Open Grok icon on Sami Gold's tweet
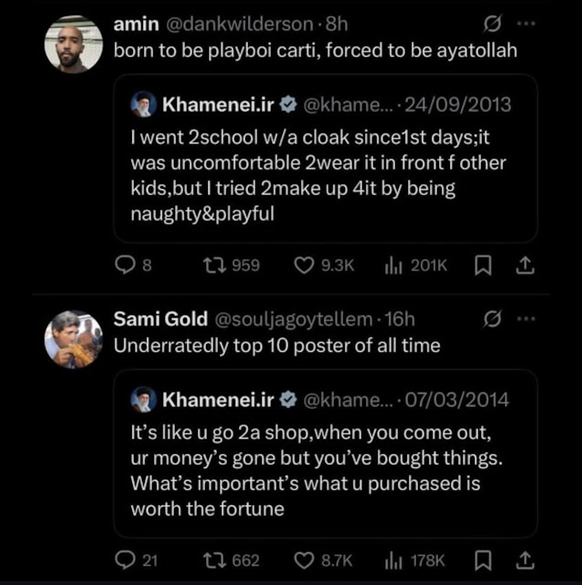Viewport: 582px width, 585px height. pyautogui.click(x=492, y=319)
